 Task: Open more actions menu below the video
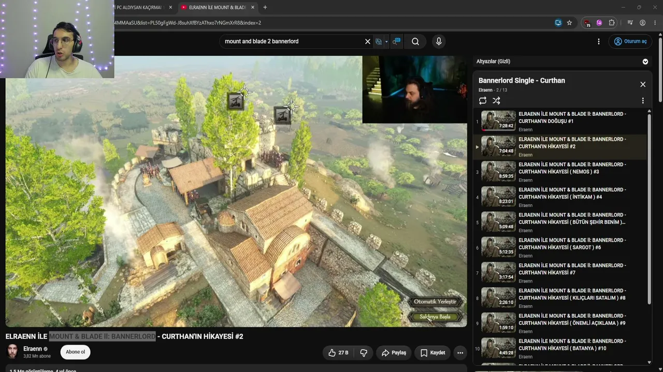coord(460,353)
